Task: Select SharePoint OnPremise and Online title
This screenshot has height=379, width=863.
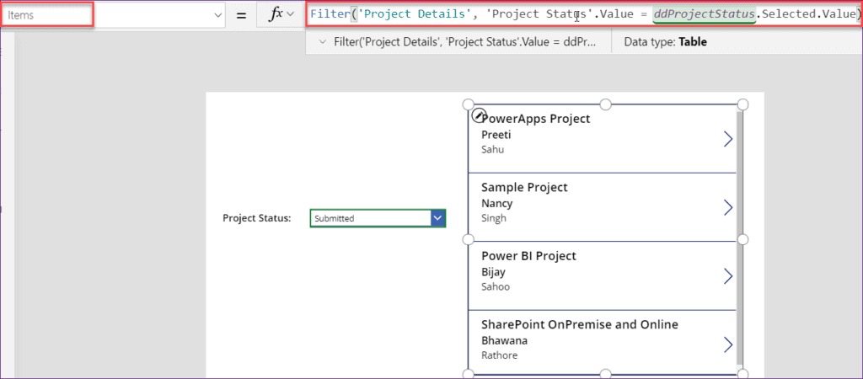Action: (580, 324)
